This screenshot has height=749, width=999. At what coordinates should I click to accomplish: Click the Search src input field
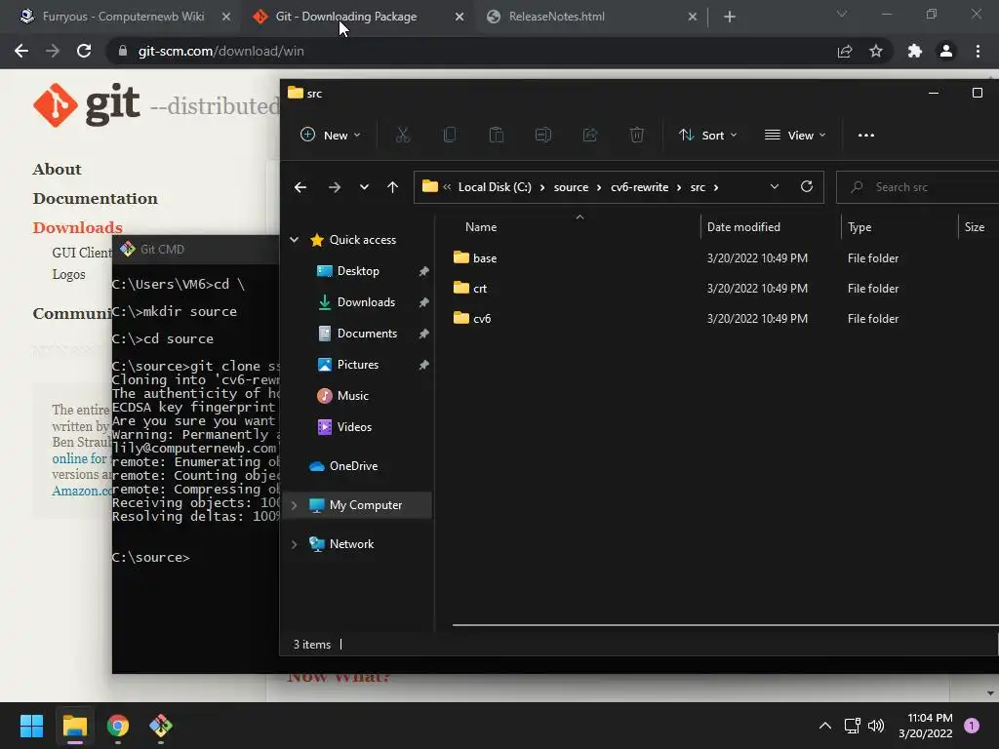[x=917, y=187]
